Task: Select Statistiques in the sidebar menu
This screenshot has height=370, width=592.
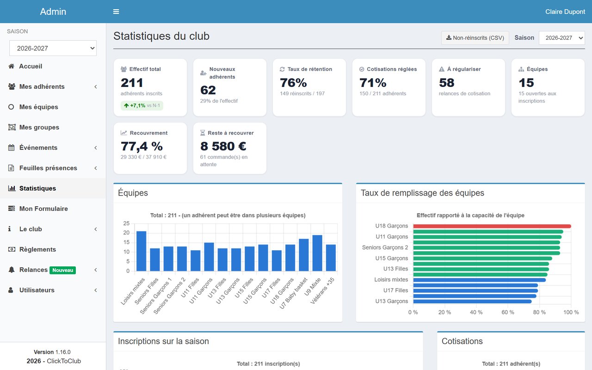Action: pyautogui.click(x=53, y=188)
